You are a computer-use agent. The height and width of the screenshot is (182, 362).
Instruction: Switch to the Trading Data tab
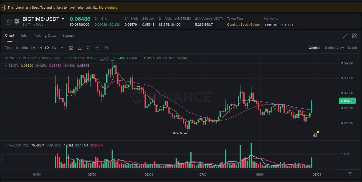click(45, 35)
